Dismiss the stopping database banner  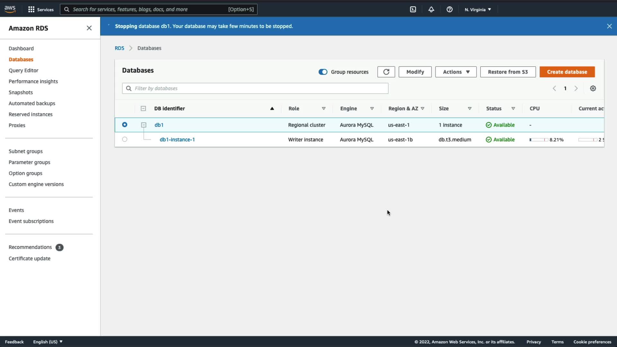pyautogui.click(x=609, y=26)
